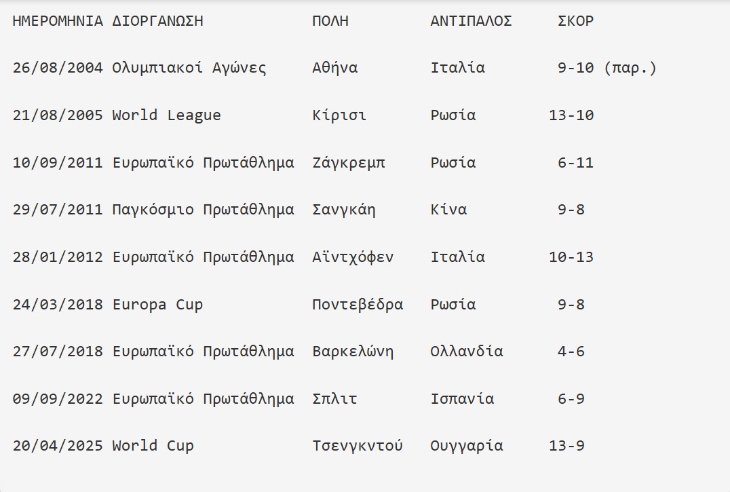Click the ΗΜΕΡΟΜΗΝΙΑ column header
730x492 pixels.
[x=58, y=21]
